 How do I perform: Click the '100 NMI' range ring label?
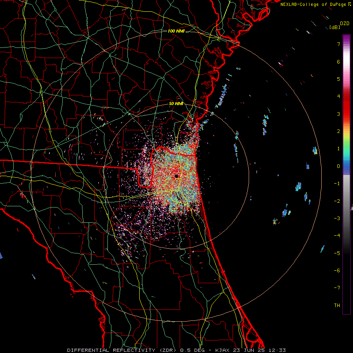tap(176, 31)
